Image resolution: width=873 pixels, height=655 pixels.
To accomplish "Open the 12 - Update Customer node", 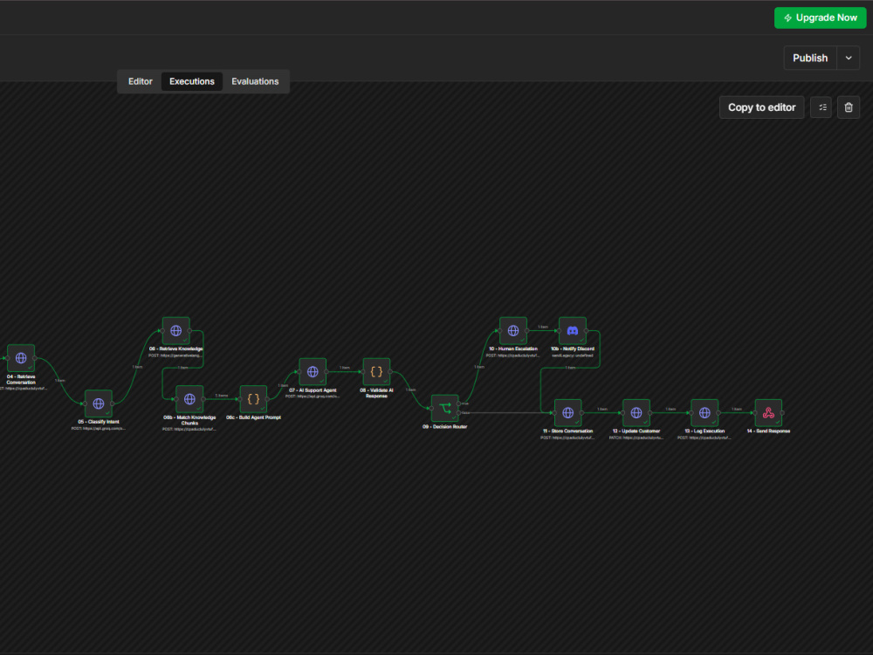I will point(636,413).
